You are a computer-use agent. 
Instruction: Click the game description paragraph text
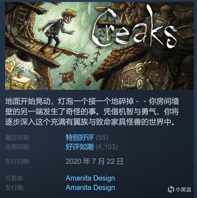tap(92, 112)
